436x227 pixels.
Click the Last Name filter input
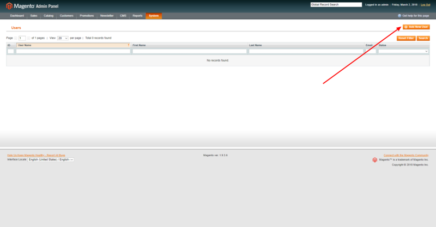click(306, 51)
